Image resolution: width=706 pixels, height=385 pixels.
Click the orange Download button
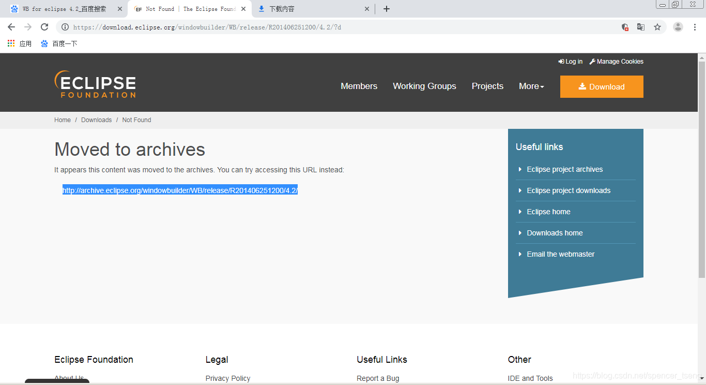(602, 86)
